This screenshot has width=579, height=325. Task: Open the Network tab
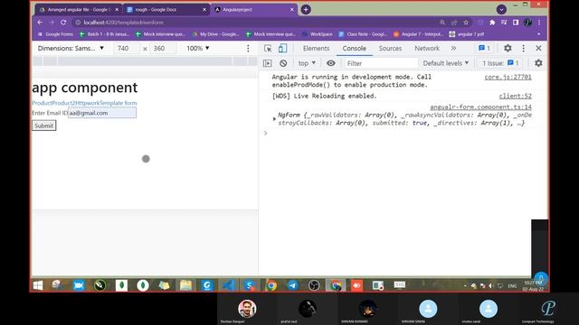427,48
